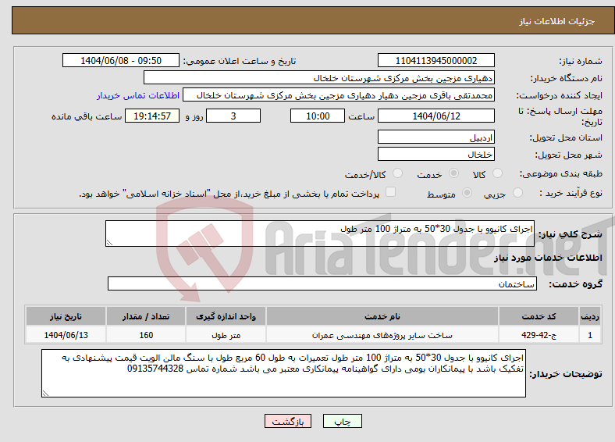
Task: Click the delivery province field اردبیل
Action: point(435,137)
